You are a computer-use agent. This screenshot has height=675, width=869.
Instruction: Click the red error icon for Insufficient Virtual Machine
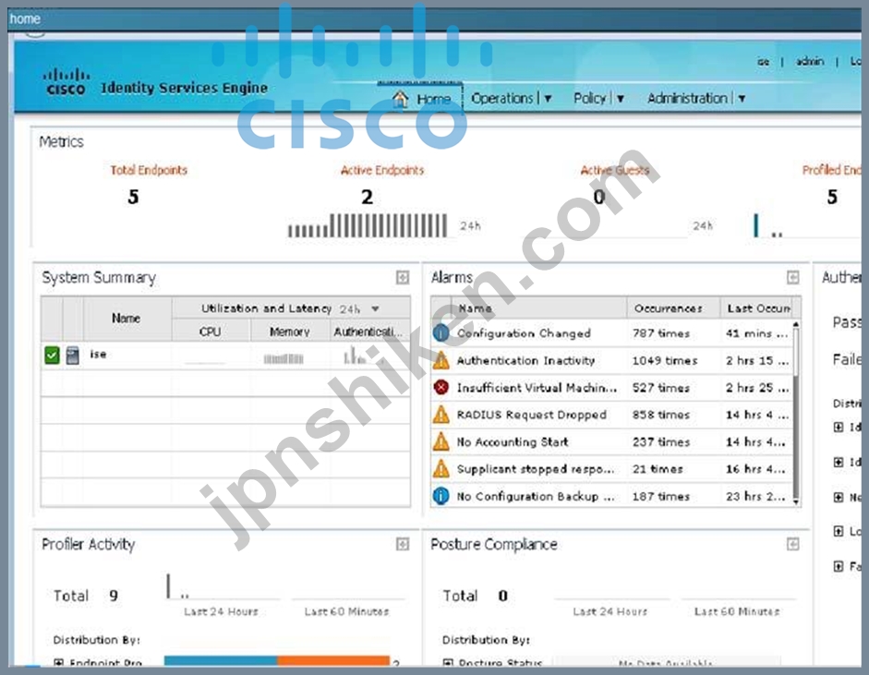pos(441,388)
